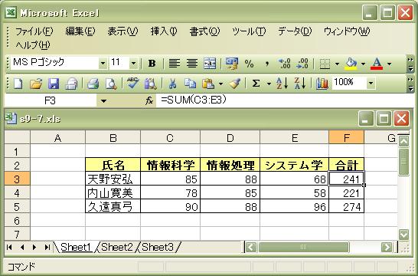The image size is (418, 276).
Task: Click vertical scrollbar down arrow
Action: pyautogui.click(x=404, y=235)
